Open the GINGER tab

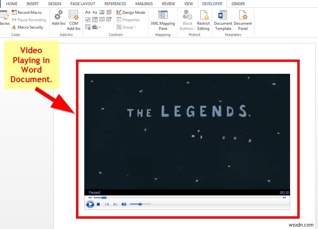click(238, 4)
